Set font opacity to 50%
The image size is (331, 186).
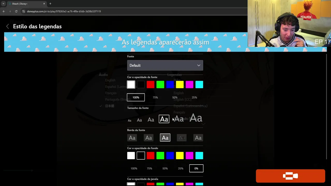[175, 97]
